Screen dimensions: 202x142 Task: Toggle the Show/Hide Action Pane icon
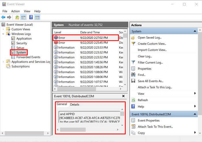37,17
